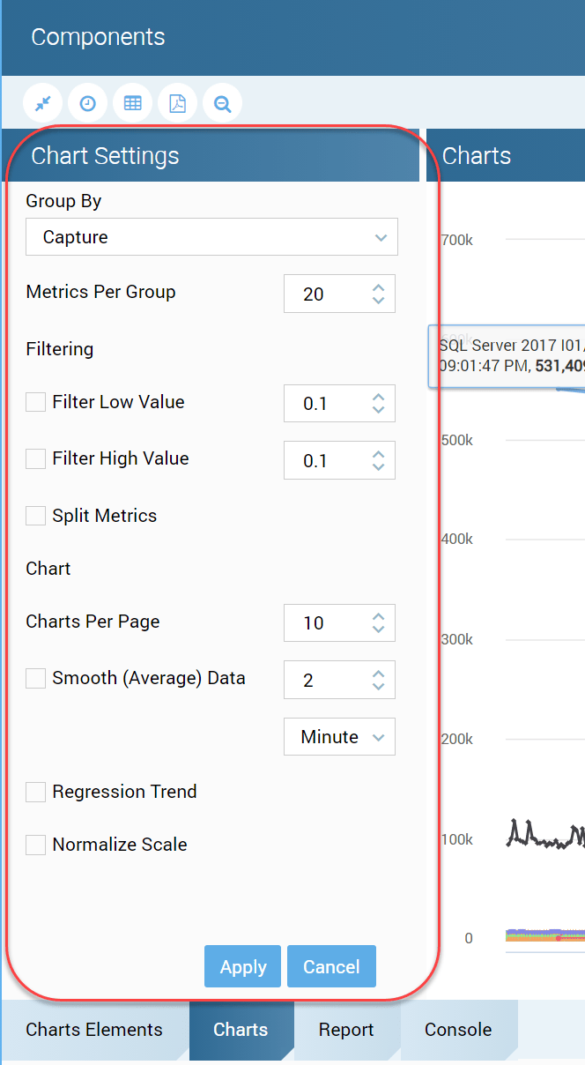Open the table grid view icon
Screen dimensions: 585x1065
coord(132,103)
